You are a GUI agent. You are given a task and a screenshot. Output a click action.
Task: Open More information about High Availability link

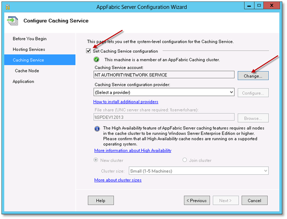coord(133,151)
